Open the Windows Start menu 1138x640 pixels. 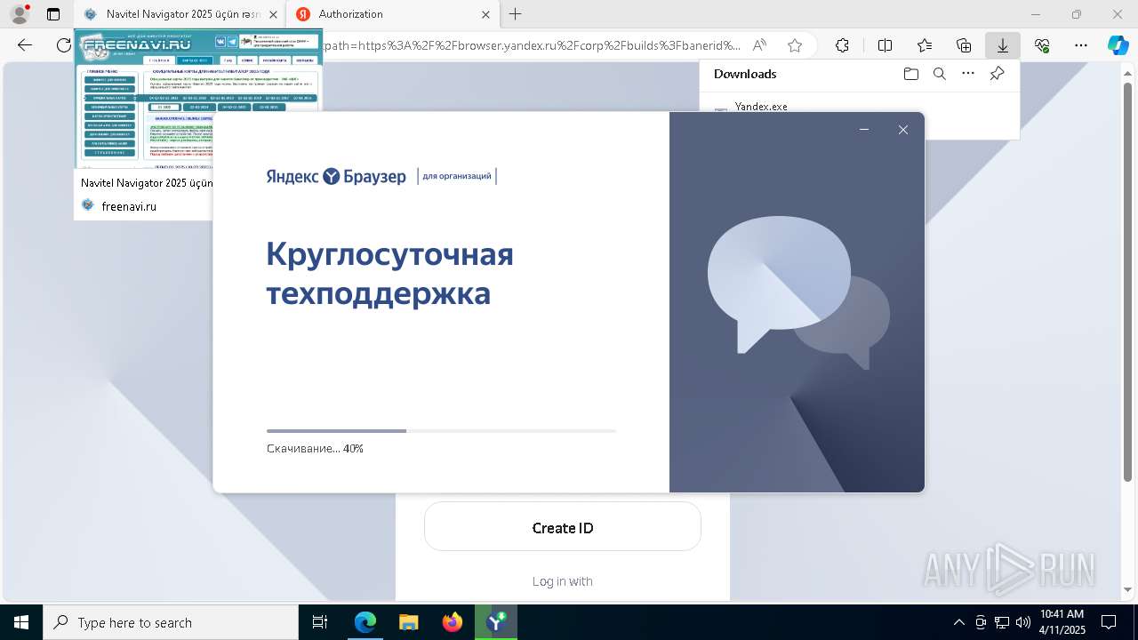(20, 622)
